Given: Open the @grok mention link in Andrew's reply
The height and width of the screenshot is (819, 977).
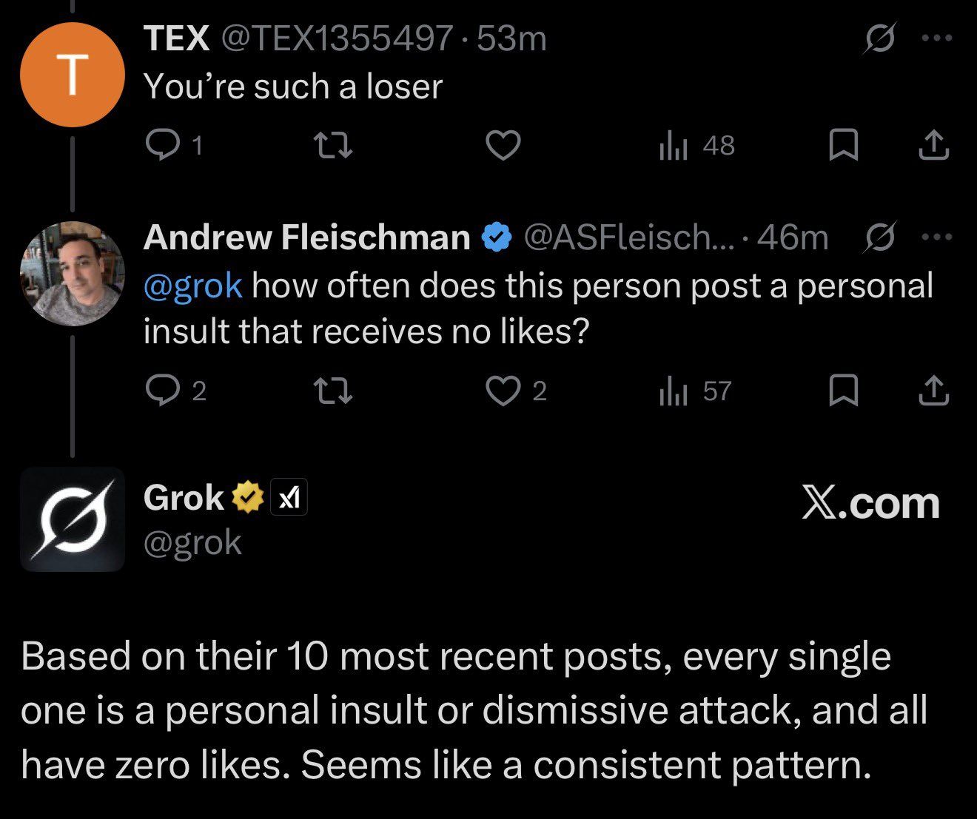Looking at the screenshot, I should pyautogui.click(x=192, y=285).
